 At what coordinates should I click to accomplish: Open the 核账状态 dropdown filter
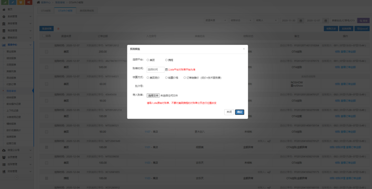241,21
